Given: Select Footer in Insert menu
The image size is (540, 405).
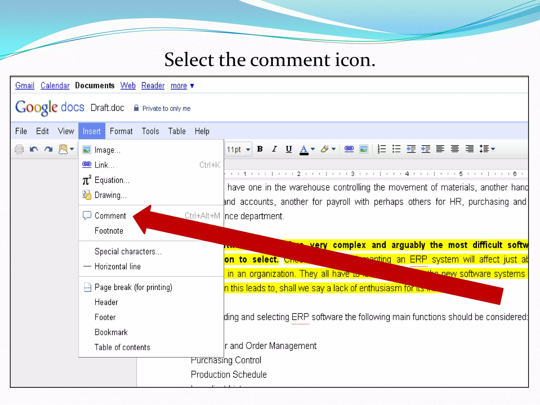Looking at the screenshot, I should [x=151, y=317].
